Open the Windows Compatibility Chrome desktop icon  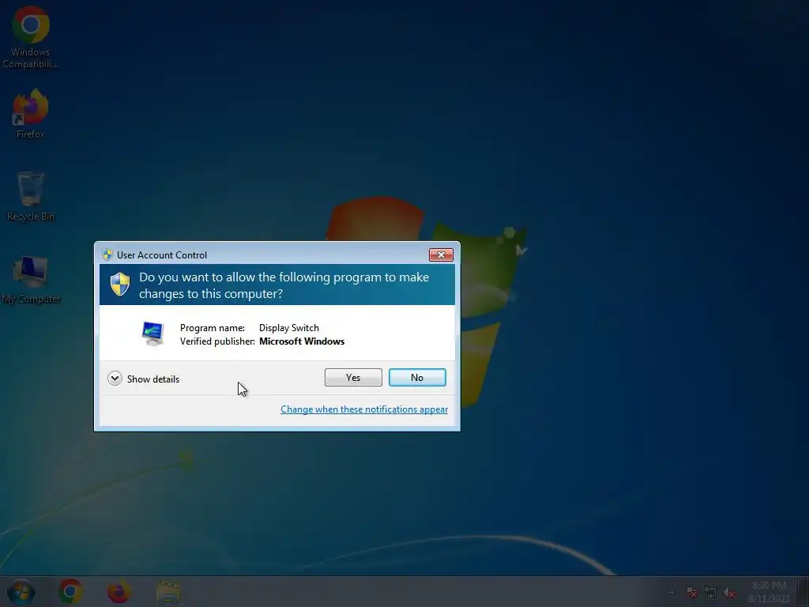tap(31, 37)
